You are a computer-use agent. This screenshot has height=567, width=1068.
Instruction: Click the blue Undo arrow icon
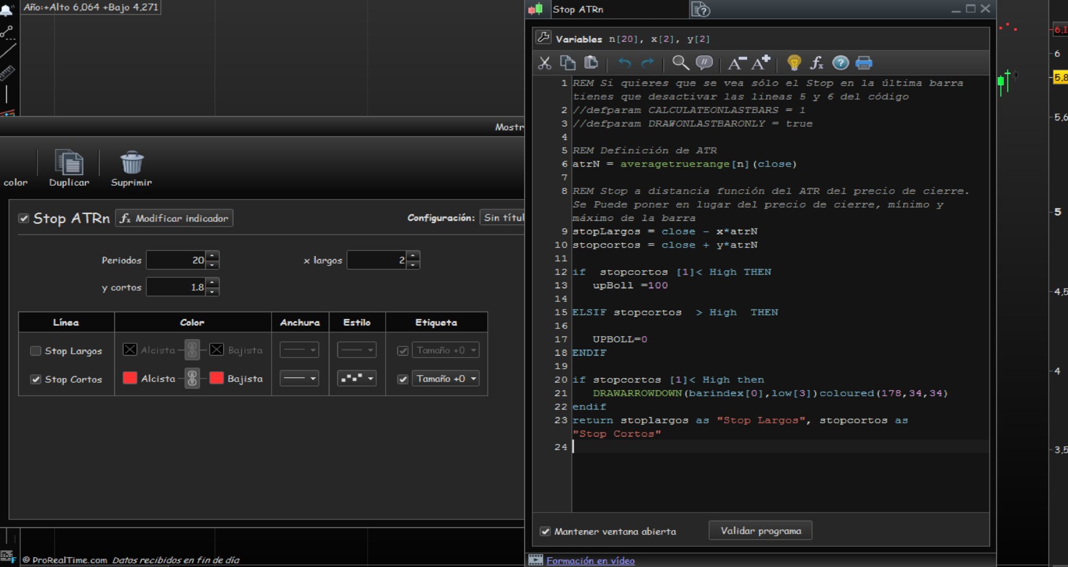pyautogui.click(x=624, y=63)
